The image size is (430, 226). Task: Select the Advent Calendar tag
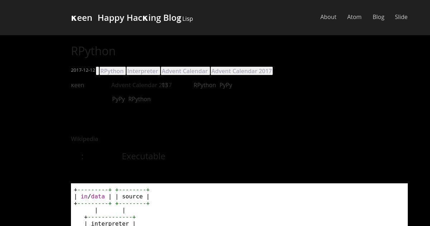pyautogui.click(x=185, y=71)
